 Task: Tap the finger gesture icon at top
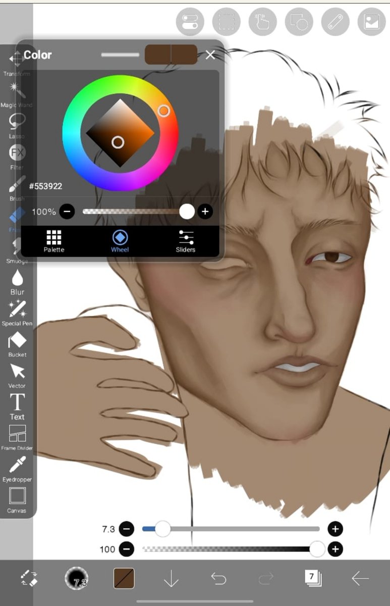[262, 22]
